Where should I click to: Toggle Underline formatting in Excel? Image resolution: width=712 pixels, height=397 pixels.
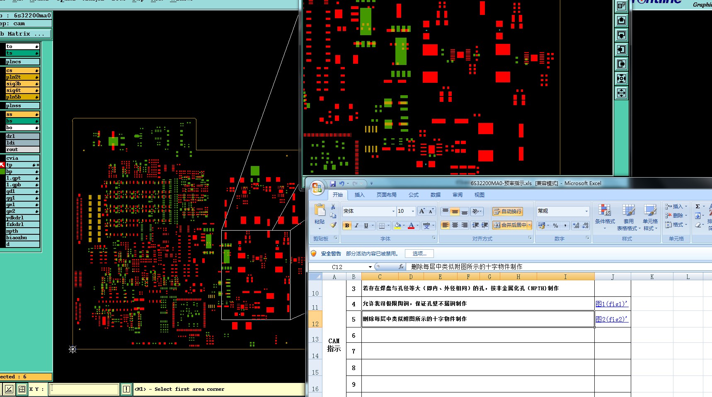pos(366,226)
